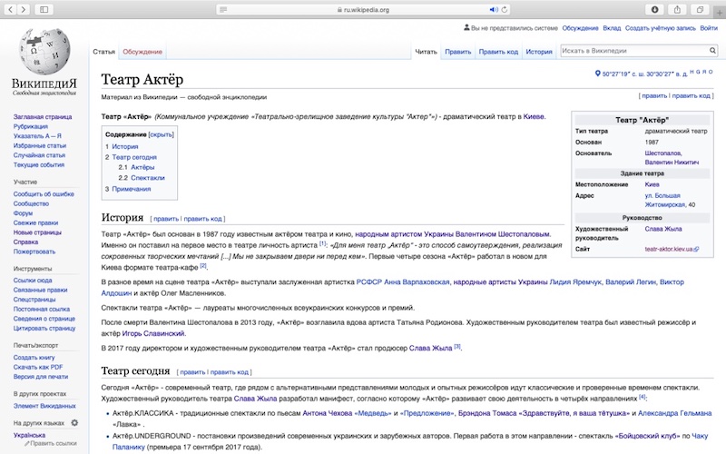726x454 pixels.
Task: Show all tabs overview button
Action: click(x=700, y=9)
